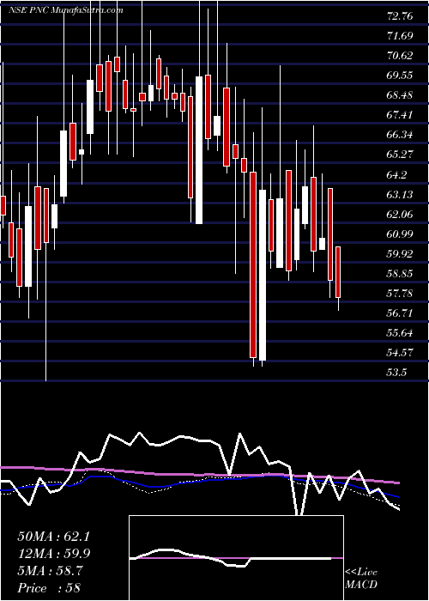Click the 67.41 price level label
The width and height of the screenshot is (429, 601).
coord(400,115)
